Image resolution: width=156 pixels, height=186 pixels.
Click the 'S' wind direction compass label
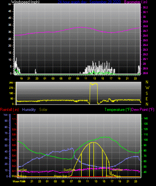(147, 94)
